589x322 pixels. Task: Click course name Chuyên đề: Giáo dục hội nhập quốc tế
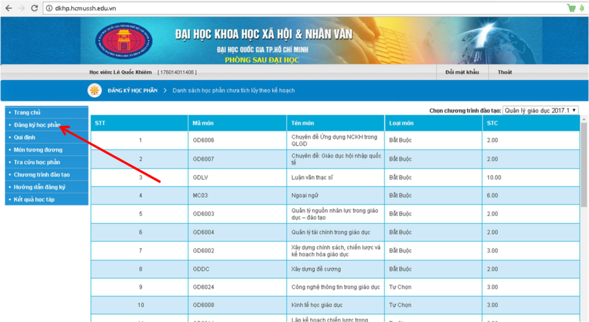[336, 159]
